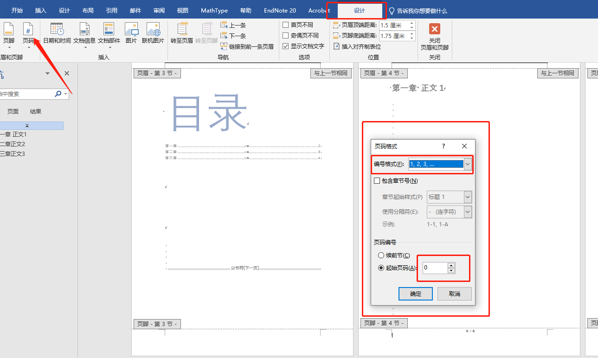This screenshot has height=358, width=598.
Task: Confirm page format with 确定 button
Action: click(x=415, y=294)
